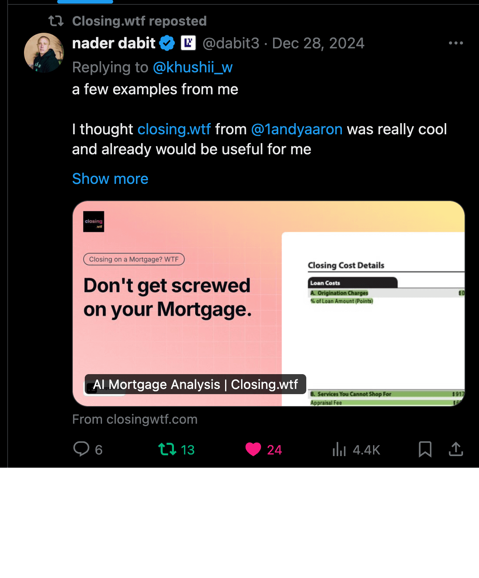Unlike the post via the pink heart
This screenshot has width=479, height=578.
[x=253, y=449]
